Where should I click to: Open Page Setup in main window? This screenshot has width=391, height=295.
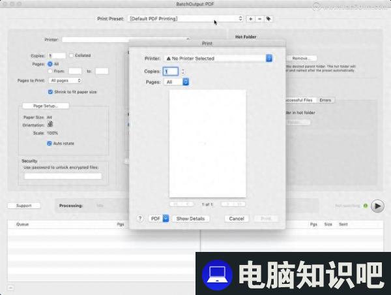46,106
